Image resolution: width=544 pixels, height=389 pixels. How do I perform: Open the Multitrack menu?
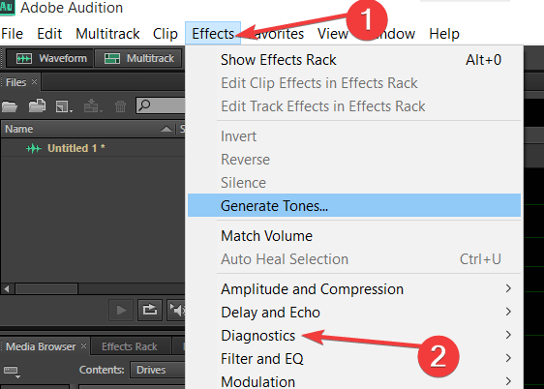(x=107, y=34)
